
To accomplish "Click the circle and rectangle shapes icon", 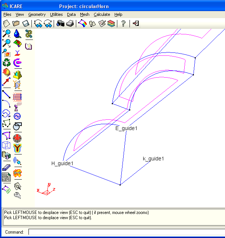I will pos(17,126).
